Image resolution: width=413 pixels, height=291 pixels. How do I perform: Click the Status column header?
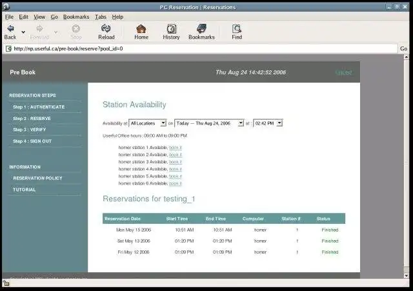click(323, 219)
